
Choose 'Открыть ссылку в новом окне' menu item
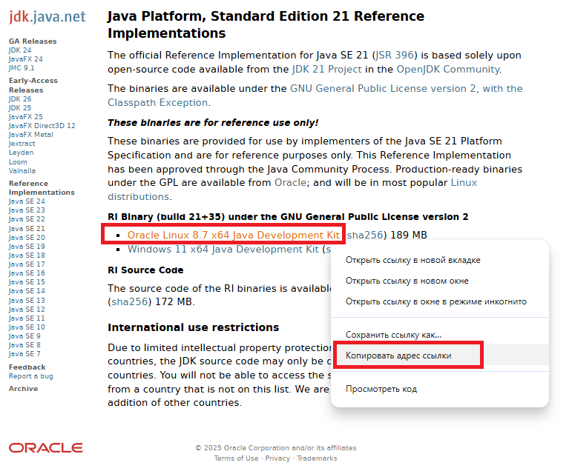(x=440, y=281)
